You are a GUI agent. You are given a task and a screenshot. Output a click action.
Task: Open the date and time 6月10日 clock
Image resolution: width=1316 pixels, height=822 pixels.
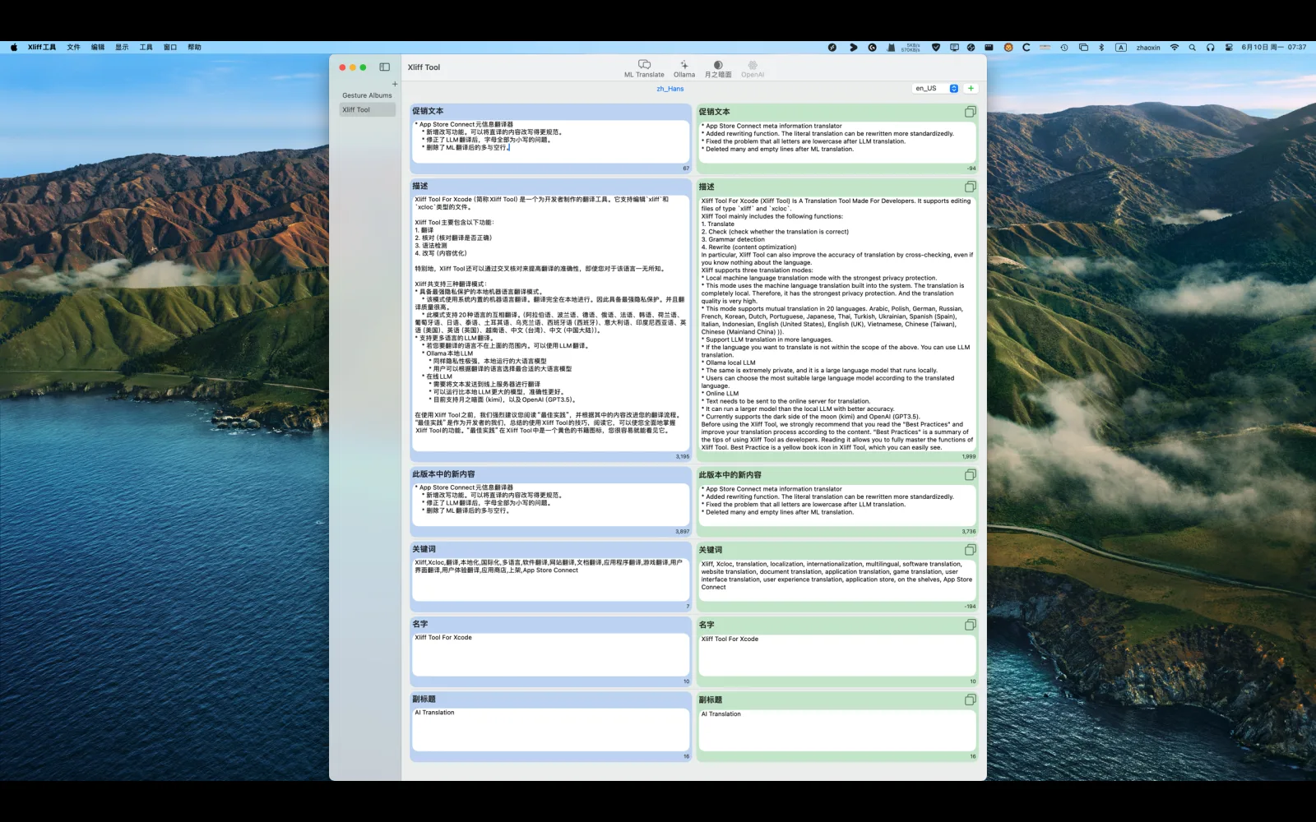(x=1273, y=48)
